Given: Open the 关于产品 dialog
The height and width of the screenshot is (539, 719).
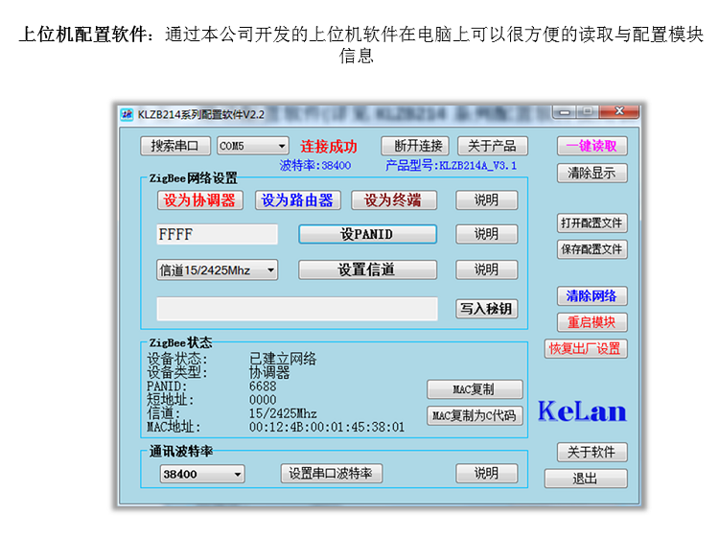Looking at the screenshot, I should coord(493,146).
